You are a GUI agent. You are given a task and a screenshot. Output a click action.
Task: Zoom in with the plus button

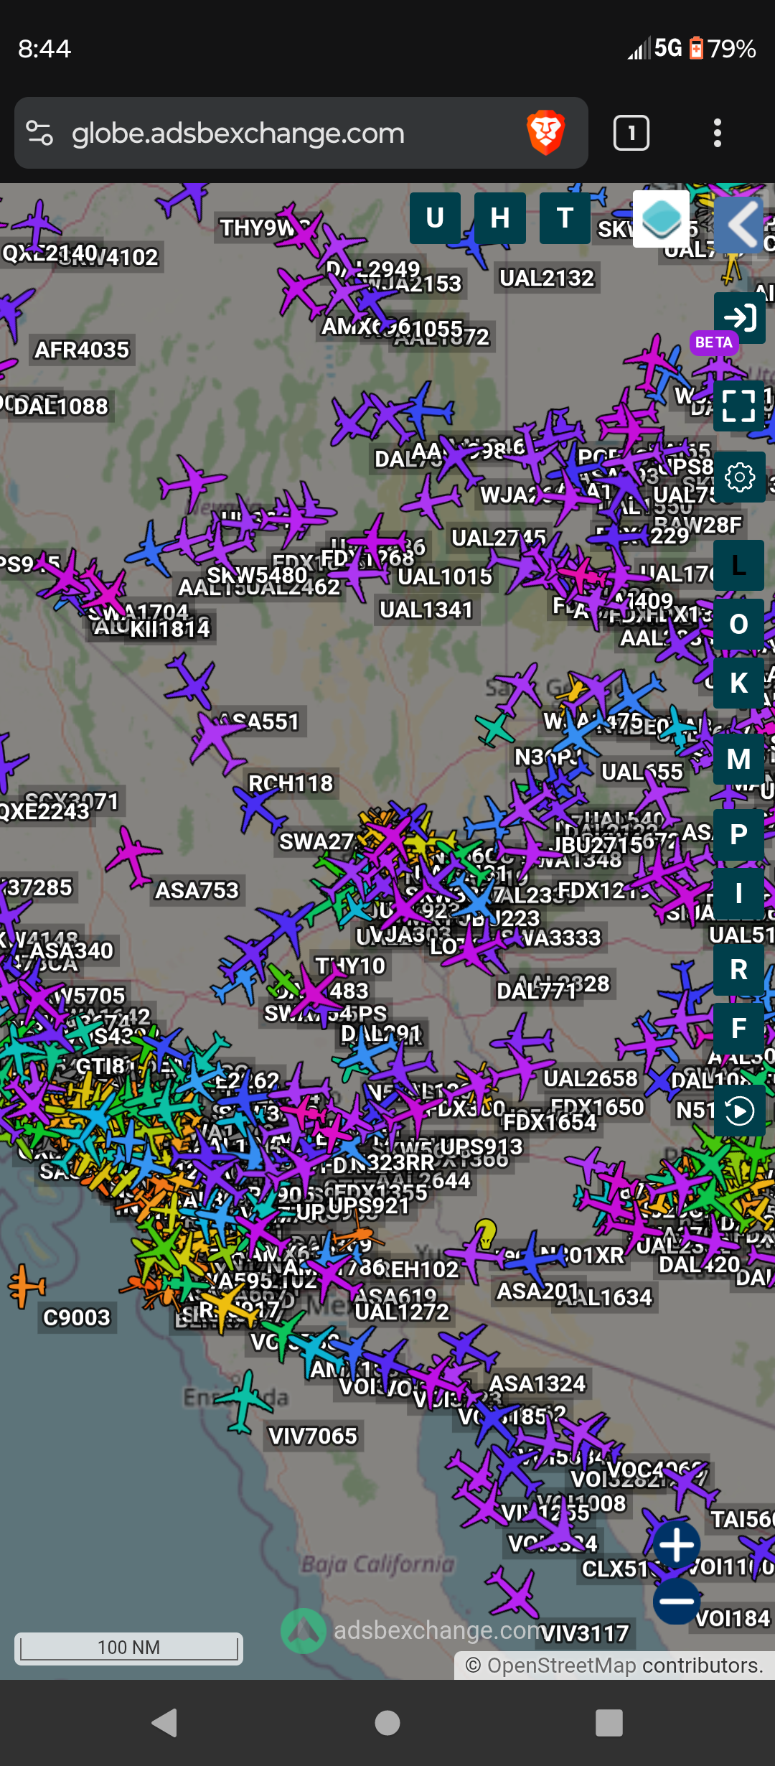pos(677,1545)
